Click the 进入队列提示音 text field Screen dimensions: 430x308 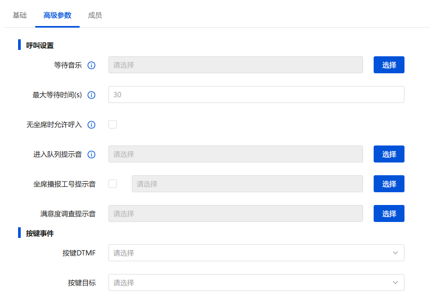pos(235,154)
